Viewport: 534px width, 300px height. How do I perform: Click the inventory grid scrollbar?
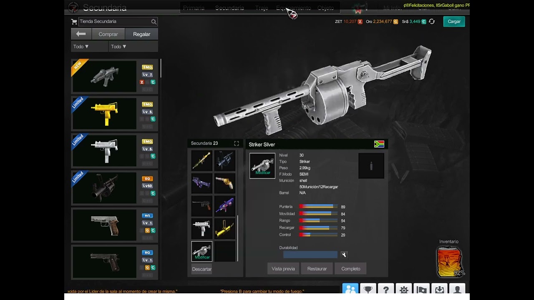tap(238, 238)
